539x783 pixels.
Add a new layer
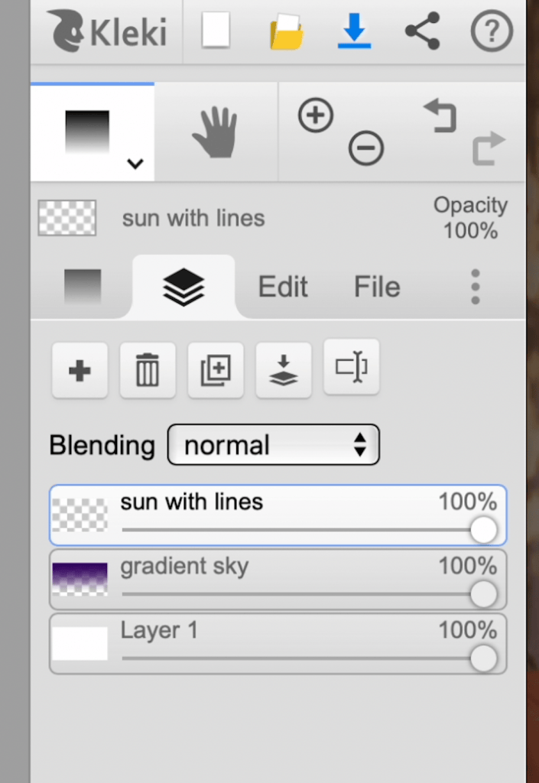tap(80, 371)
